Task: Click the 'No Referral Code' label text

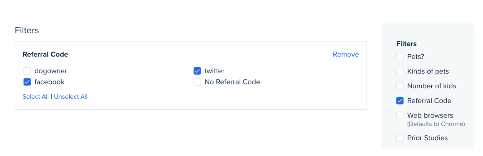Action: coord(232,82)
